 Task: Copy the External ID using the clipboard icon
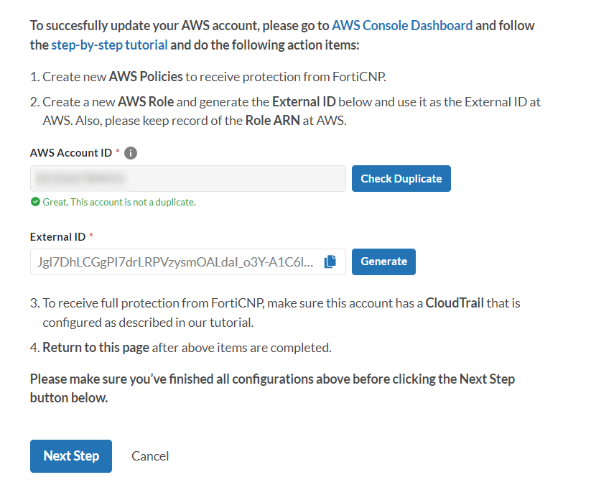330,262
